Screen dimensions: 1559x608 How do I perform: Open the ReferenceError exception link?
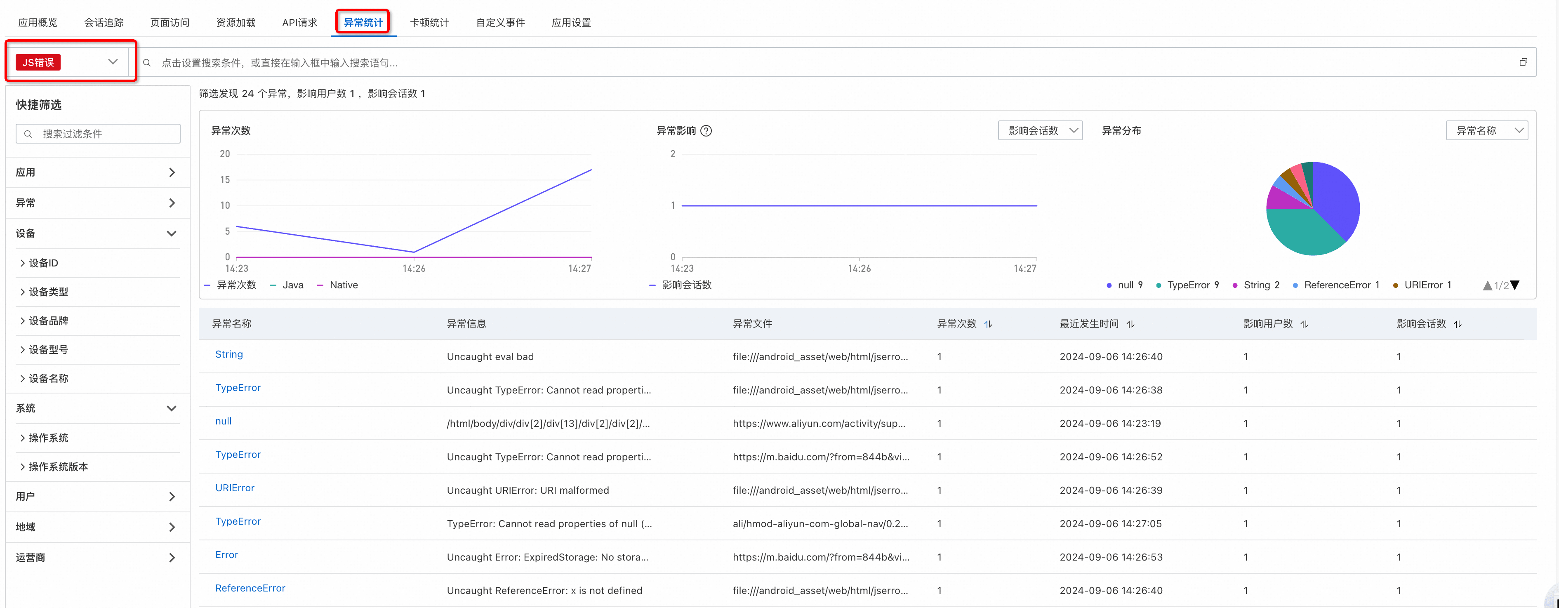(250, 588)
